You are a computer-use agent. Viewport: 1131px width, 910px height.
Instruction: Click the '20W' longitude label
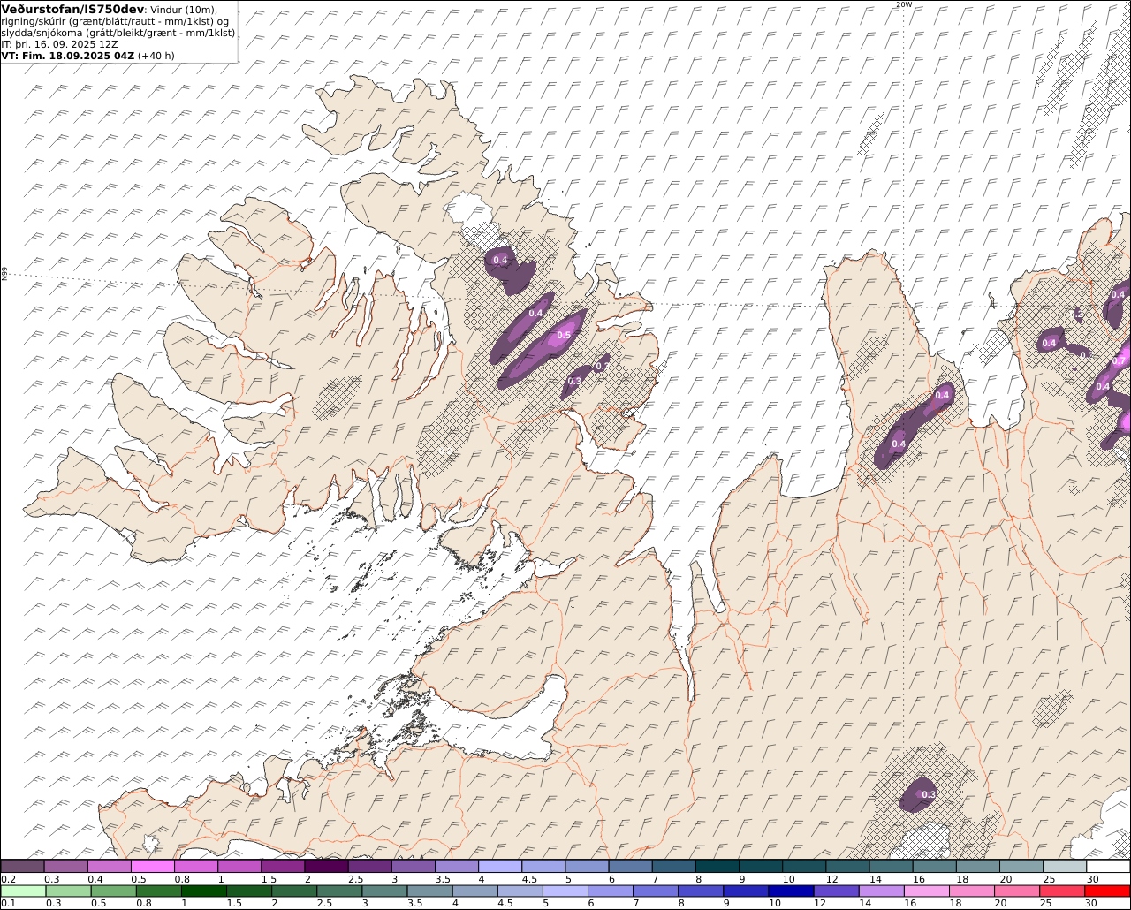click(x=903, y=4)
